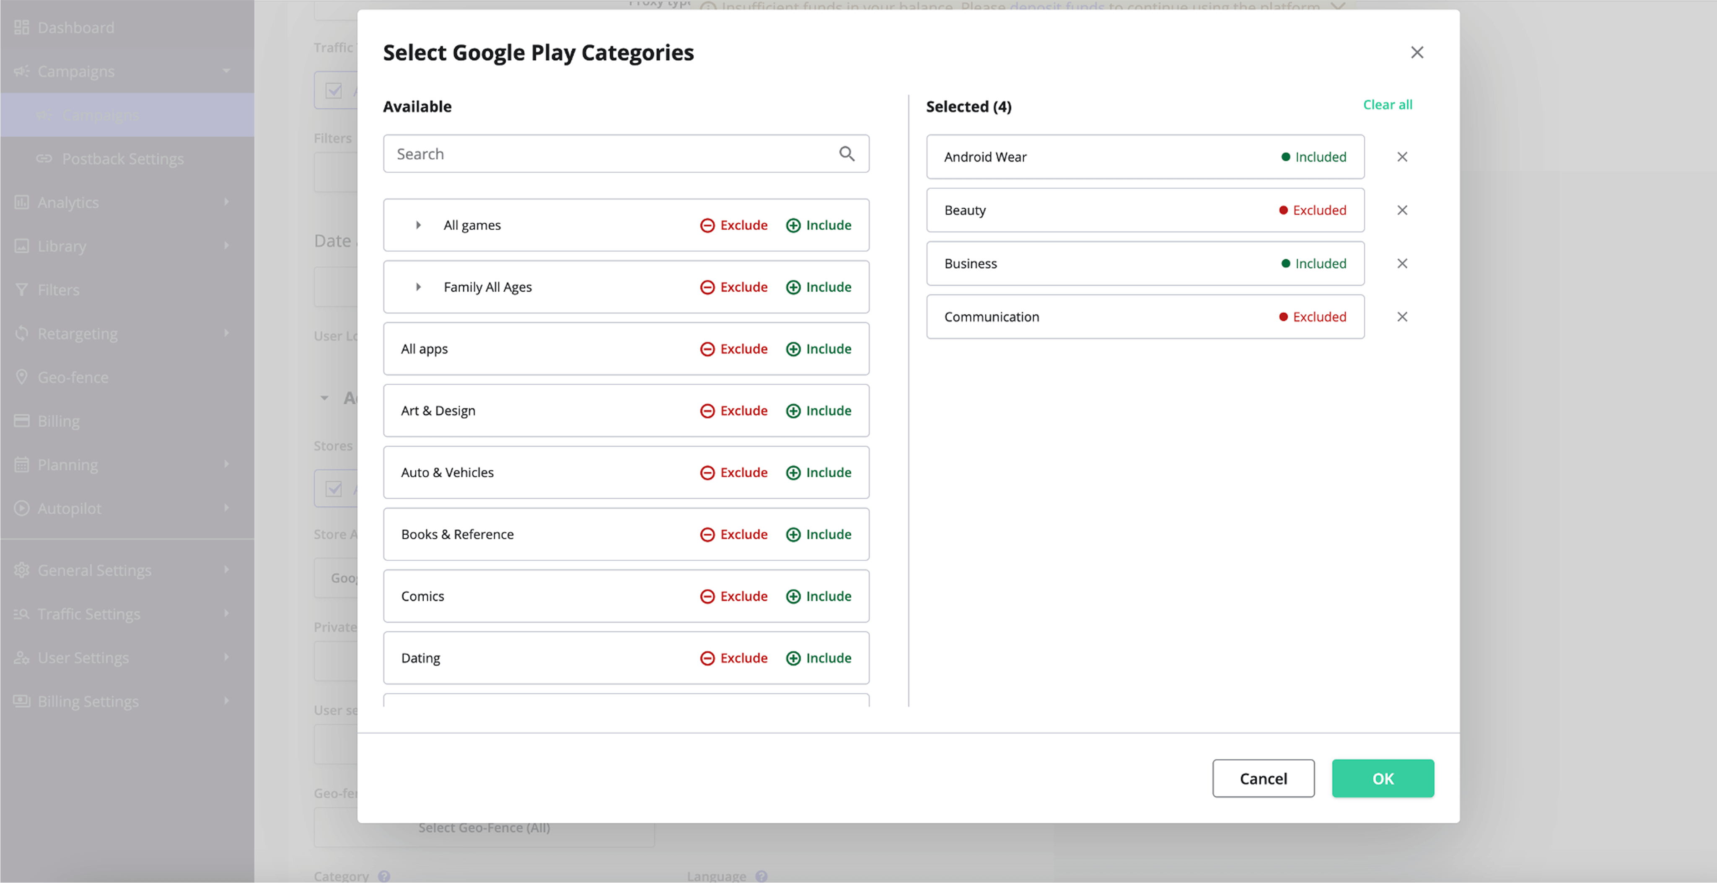Screen dimensions: 1717x883
Task: Exclude the Family All Ages category
Action: (733, 287)
